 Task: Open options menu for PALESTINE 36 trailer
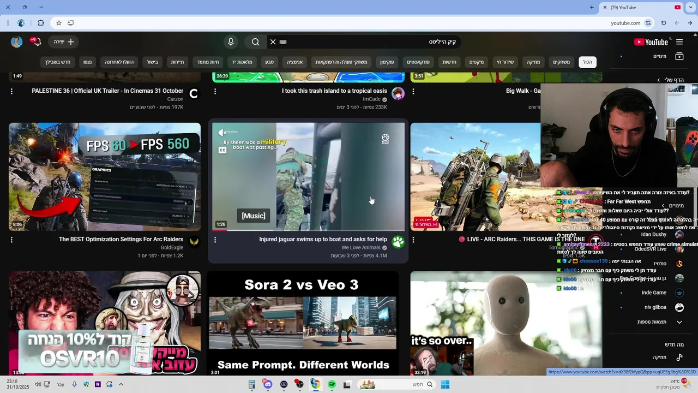[11, 92]
